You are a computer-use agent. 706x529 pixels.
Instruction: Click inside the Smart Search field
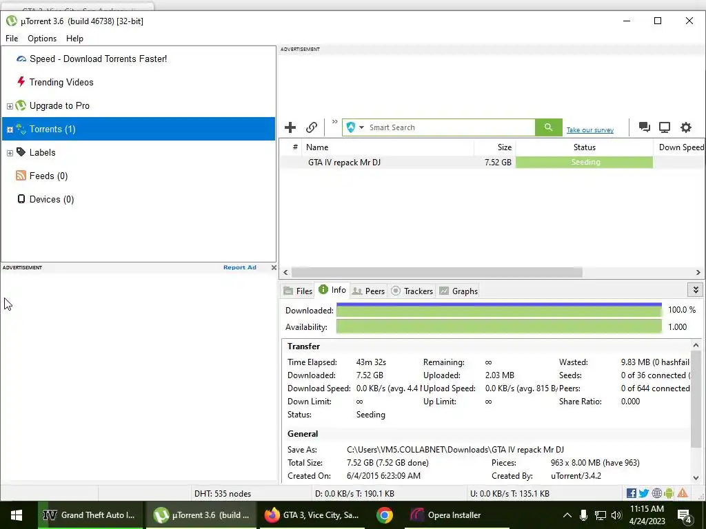click(450, 127)
